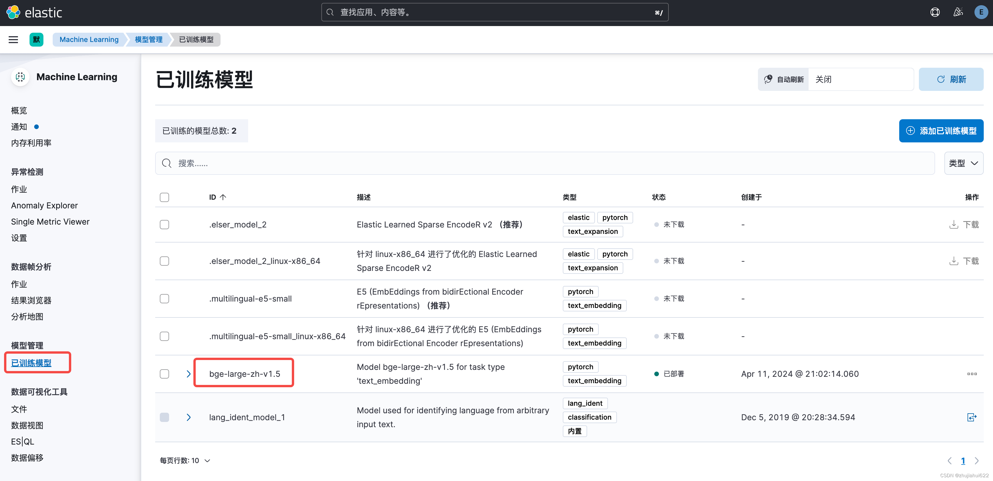Click the 添加已训练模型 button
This screenshot has height=481, width=993.
(941, 131)
